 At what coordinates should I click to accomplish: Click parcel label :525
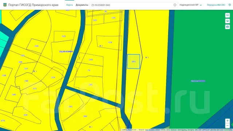(x=95, y=20)
